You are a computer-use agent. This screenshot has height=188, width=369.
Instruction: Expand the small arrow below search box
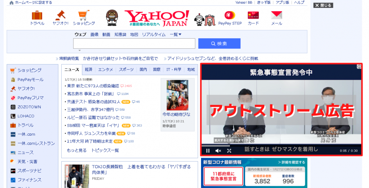(80, 51)
